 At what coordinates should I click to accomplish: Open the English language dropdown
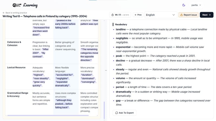point(161,15)
